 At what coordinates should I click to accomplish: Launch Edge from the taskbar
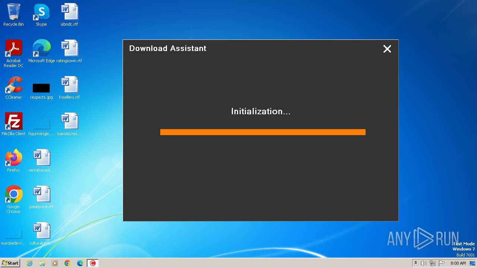tap(80, 263)
